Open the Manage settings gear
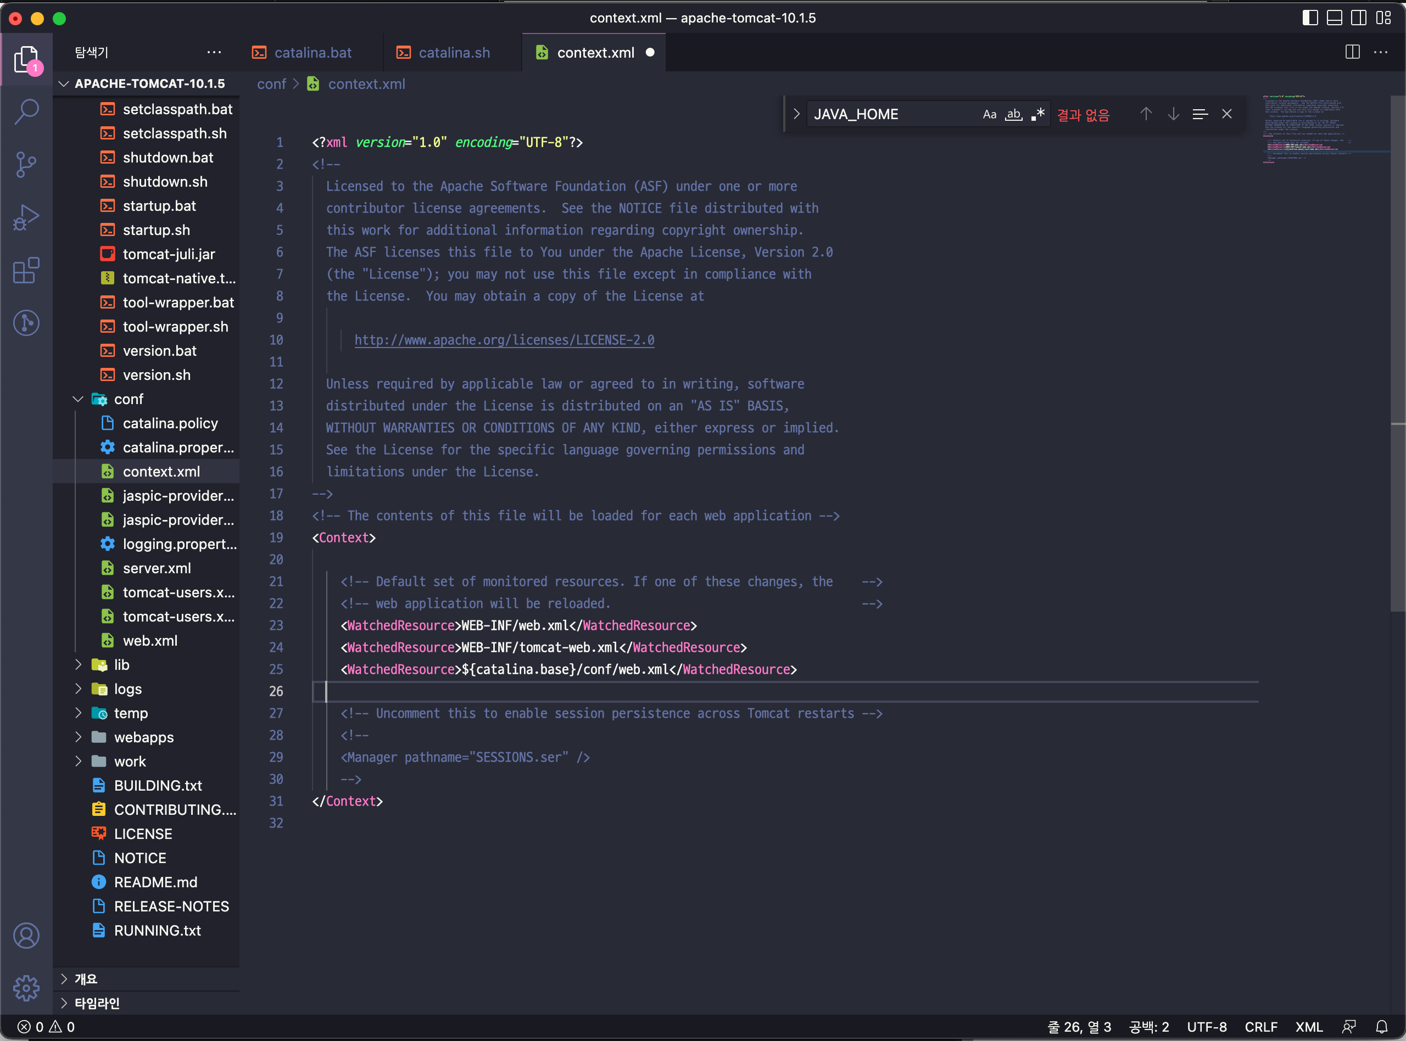 [x=26, y=988]
